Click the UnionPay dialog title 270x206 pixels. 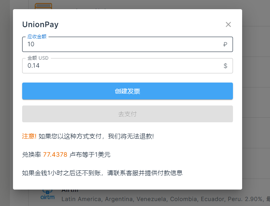coord(40,25)
